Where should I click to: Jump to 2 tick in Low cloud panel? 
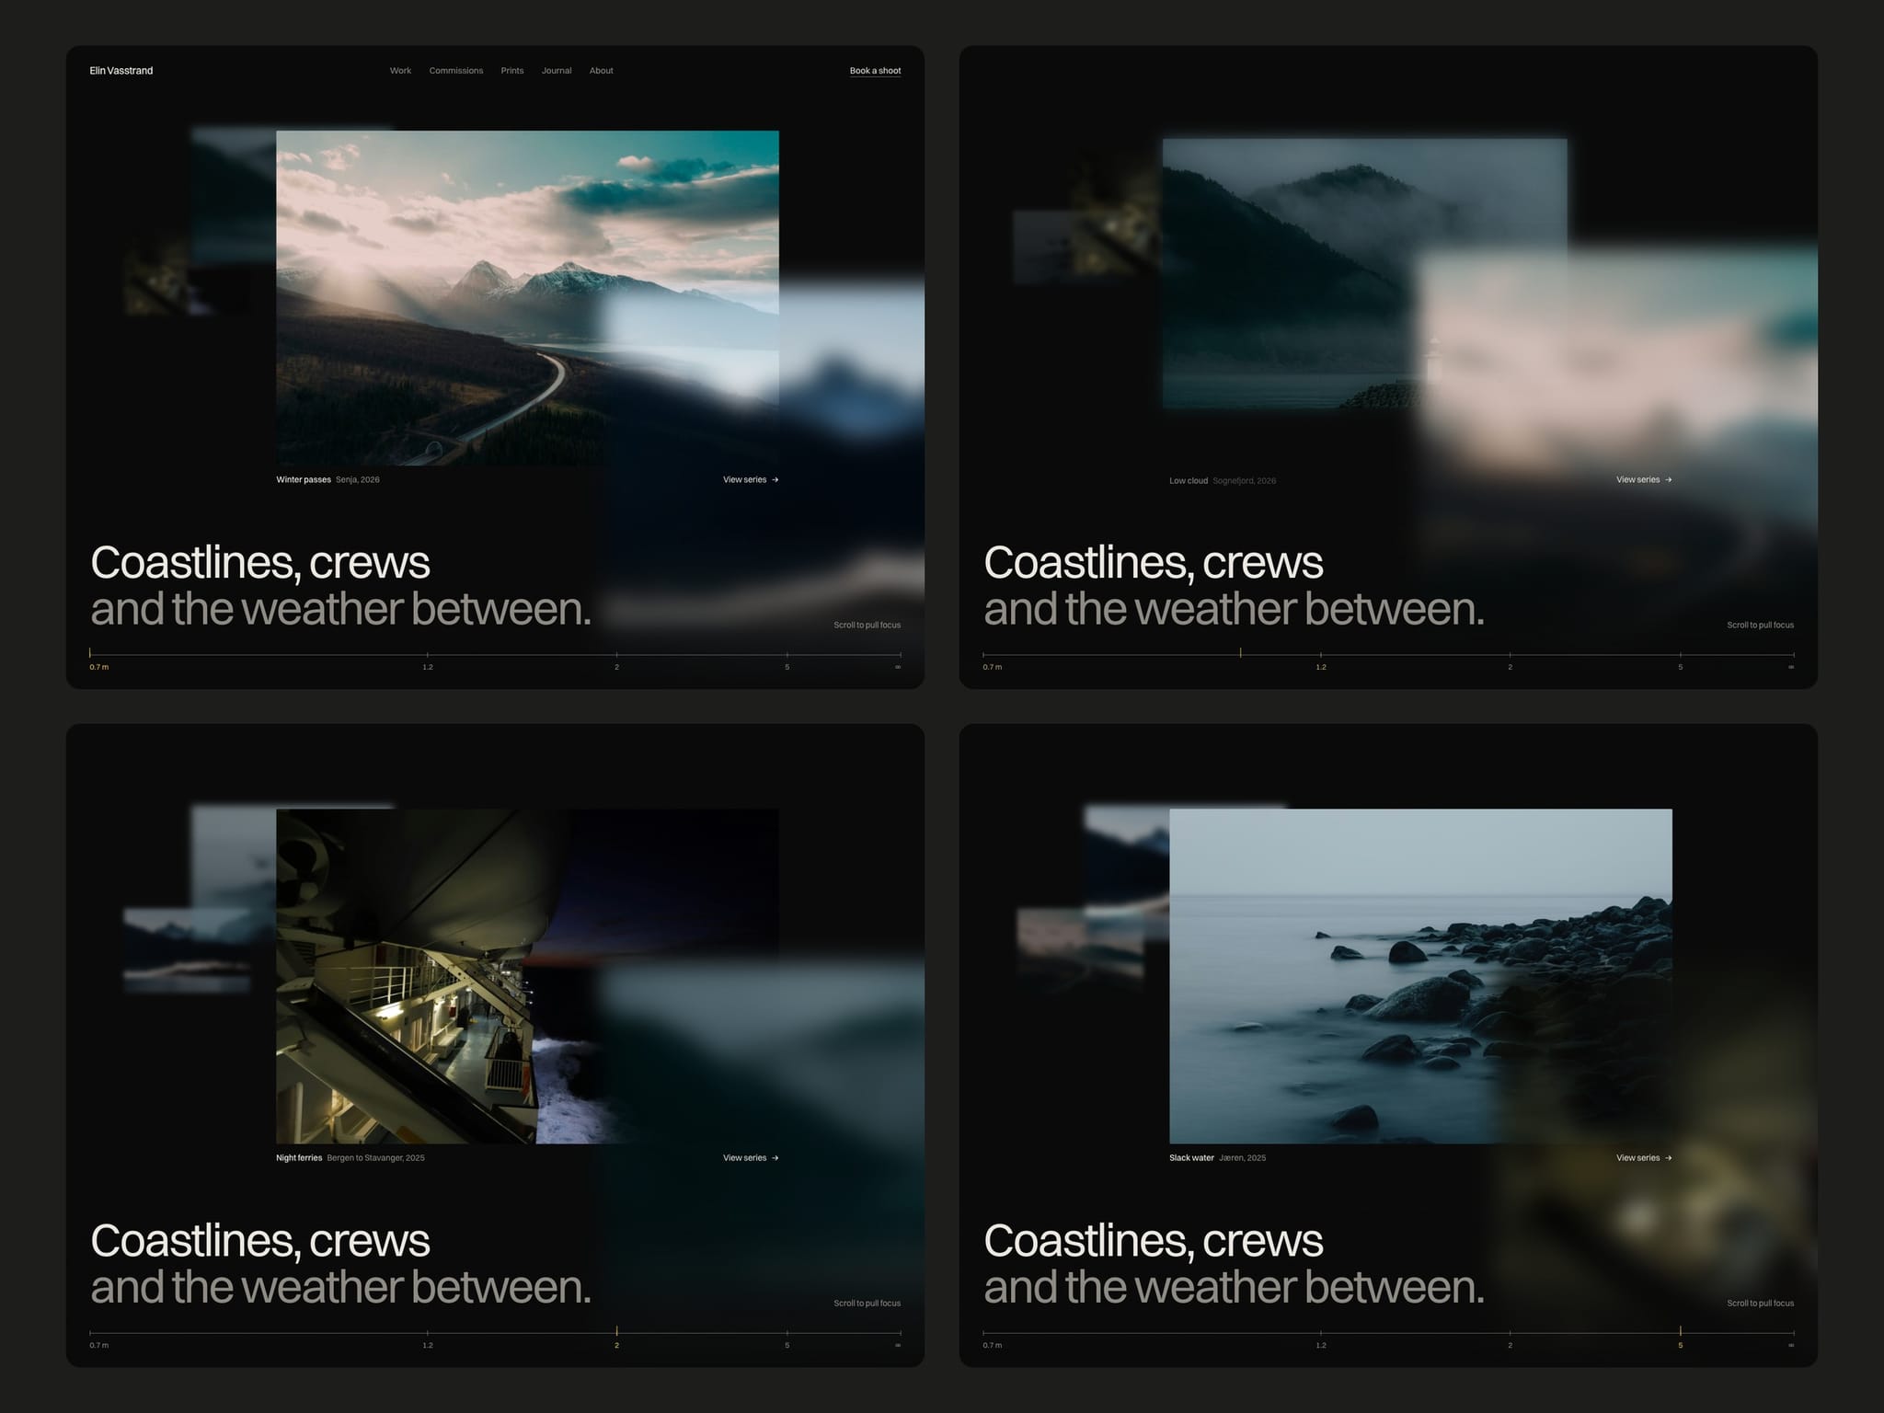[1510, 667]
